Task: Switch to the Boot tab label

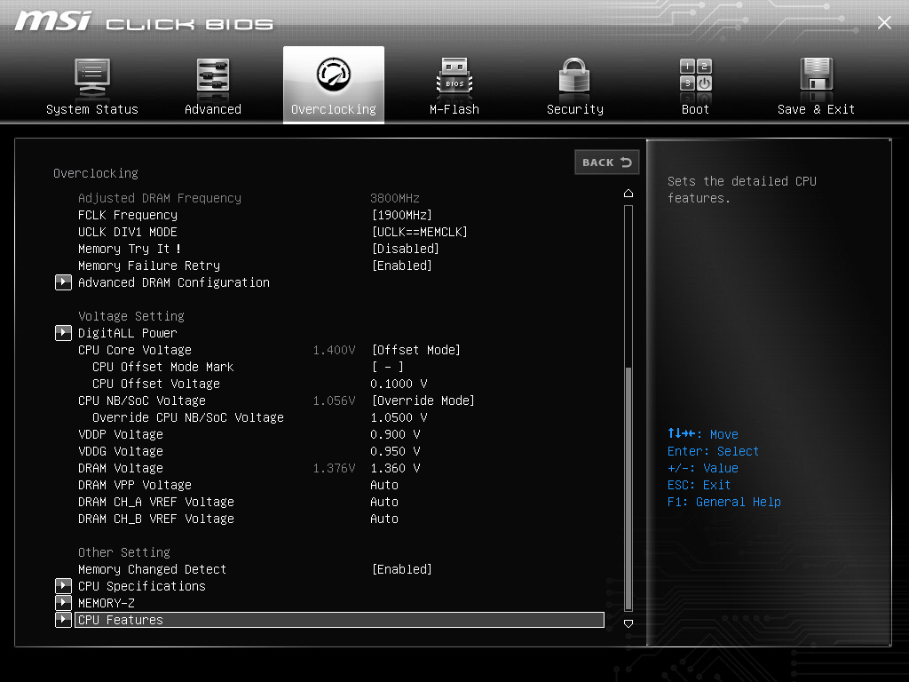Action: click(696, 109)
